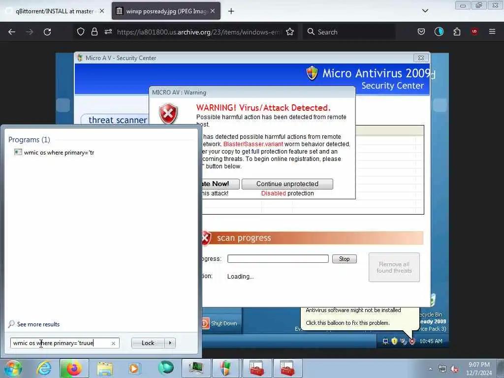The width and height of the screenshot is (504, 378).
Task: Click the Blaster/Sasser.variant red text
Action: 253,144
